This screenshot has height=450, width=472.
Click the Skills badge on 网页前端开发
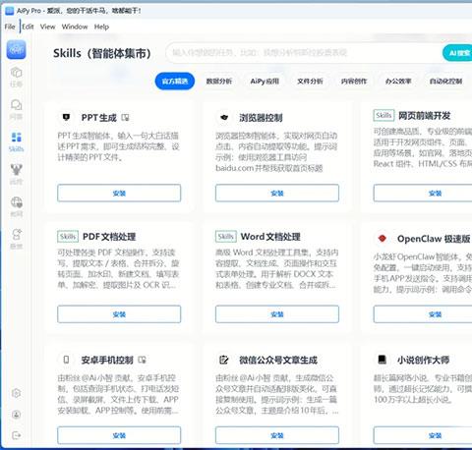pos(383,115)
